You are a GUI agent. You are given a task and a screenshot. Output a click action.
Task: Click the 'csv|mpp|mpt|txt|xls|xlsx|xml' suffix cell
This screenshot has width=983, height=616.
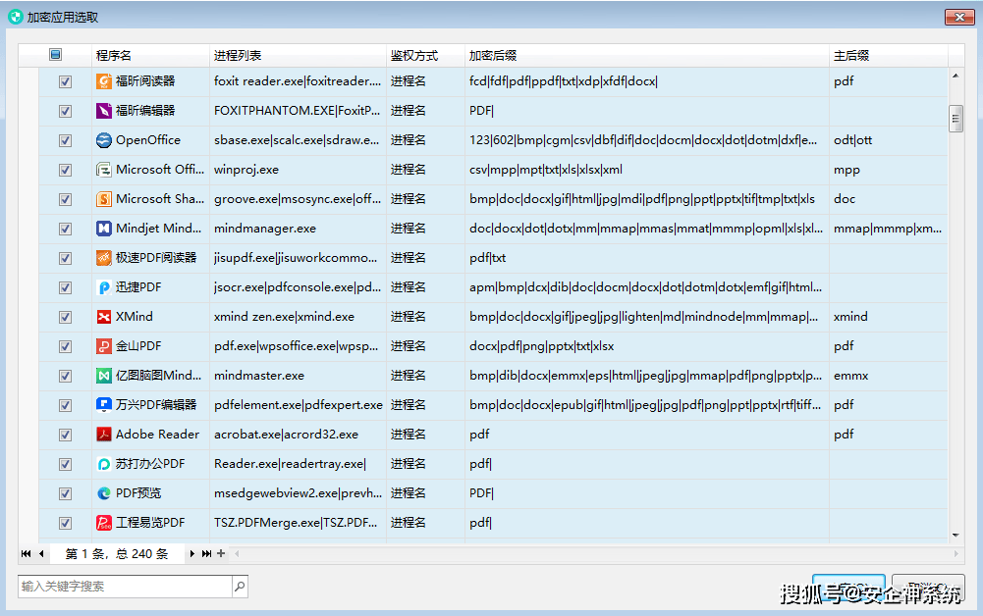(x=647, y=170)
